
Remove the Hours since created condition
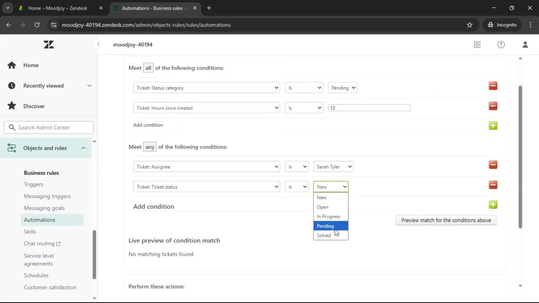[493, 106]
